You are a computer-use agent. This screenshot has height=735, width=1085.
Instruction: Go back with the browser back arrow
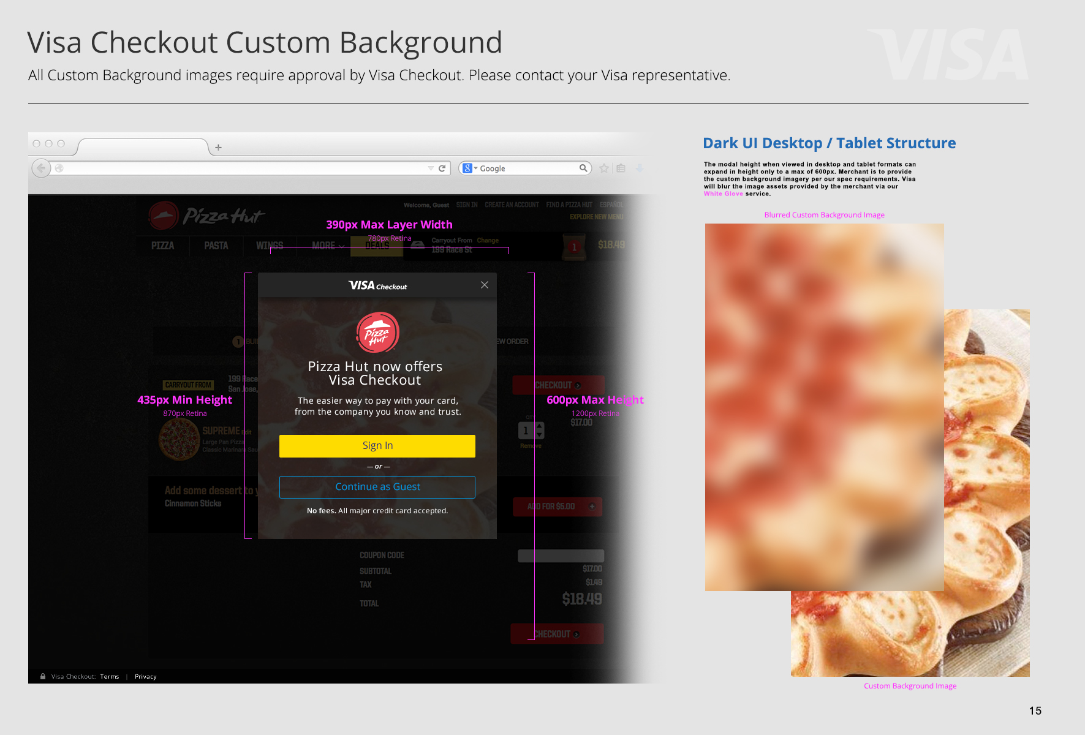coord(41,168)
